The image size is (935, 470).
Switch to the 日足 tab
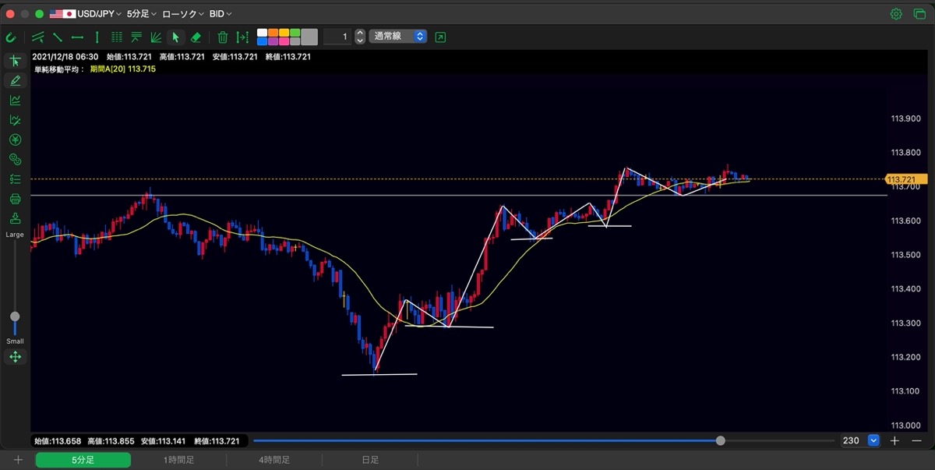[x=370, y=460]
